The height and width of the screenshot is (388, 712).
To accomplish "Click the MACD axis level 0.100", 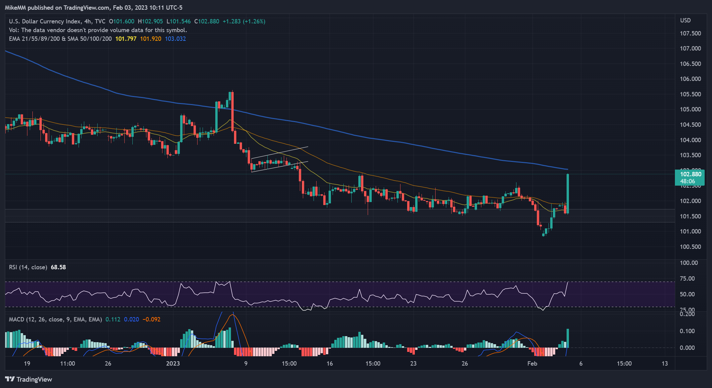I will (687, 331).
